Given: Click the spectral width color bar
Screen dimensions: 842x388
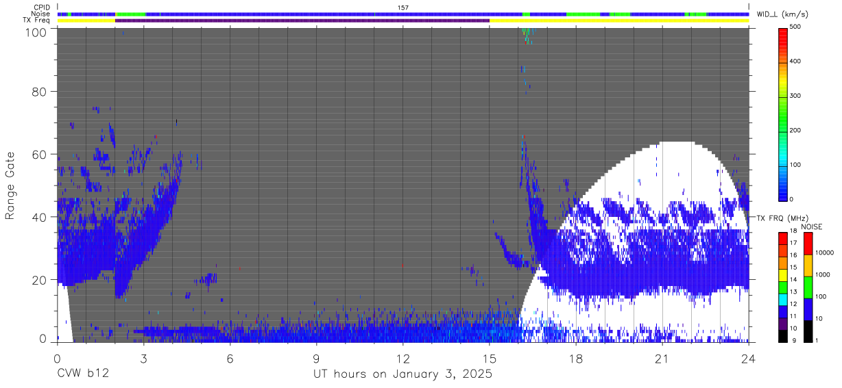Looking at the screenshot, I should point(784,114).
